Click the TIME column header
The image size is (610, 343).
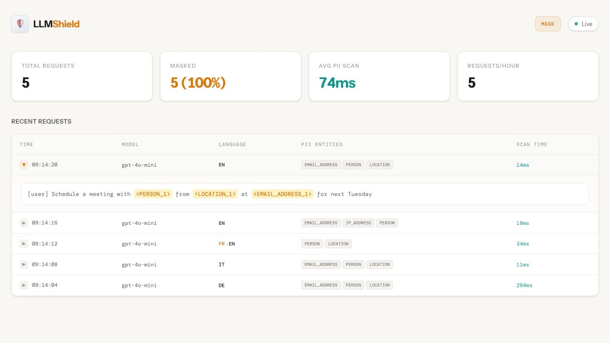click(27, 144)
